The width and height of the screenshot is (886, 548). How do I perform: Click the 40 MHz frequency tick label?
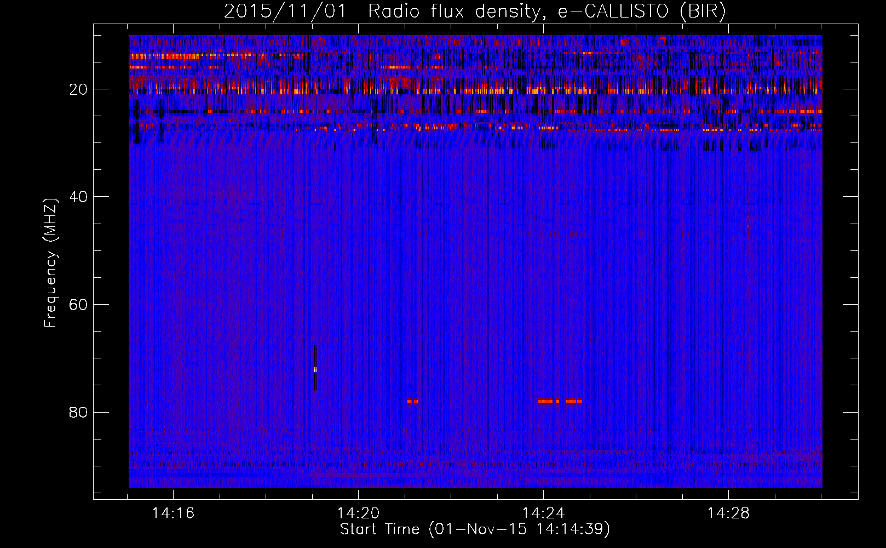[x=78, y=197]
